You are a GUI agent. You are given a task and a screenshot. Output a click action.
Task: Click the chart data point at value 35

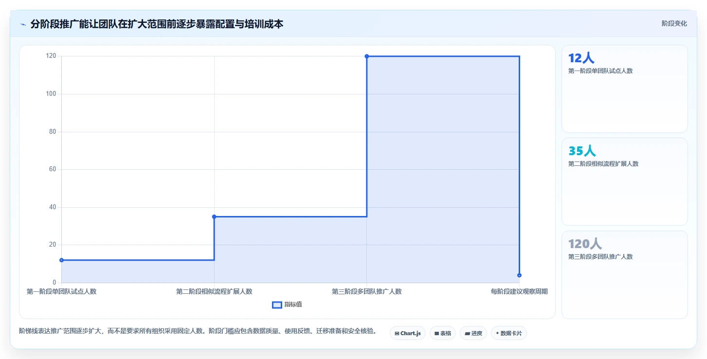click(x=214, y=216)
